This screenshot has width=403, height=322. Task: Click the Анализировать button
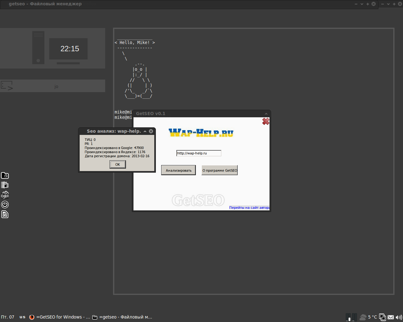(x=179, y=170)
